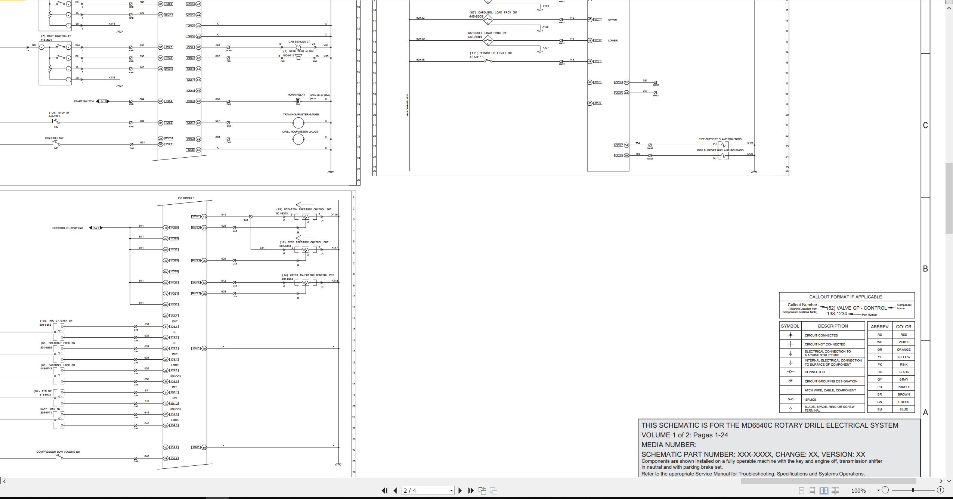The image size is (953, 499).
Task: Click the vertical scrollbar thumb
Action: (949, 198)
